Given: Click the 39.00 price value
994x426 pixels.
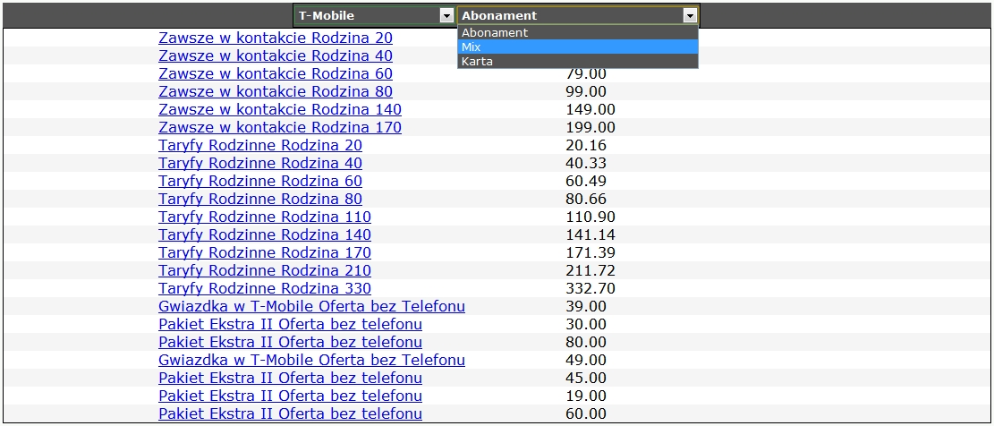Looking at the screenshot, I should click(586, 306).
